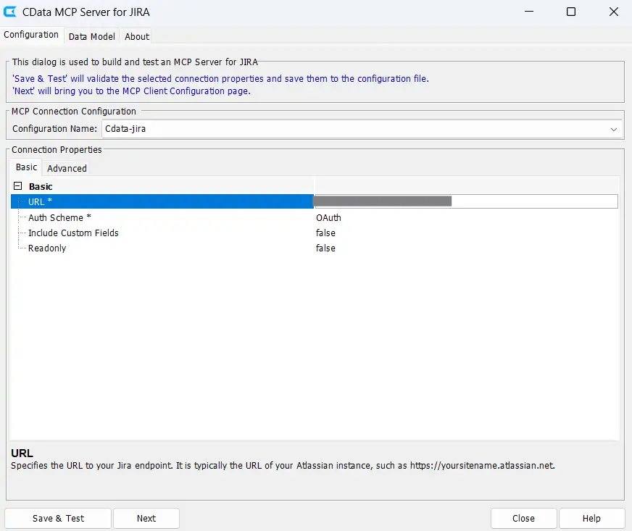Click the Close button at bottom

coord(523,518)
